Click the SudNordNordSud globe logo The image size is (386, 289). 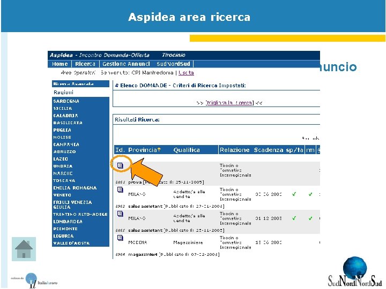click(x=355, y=272)
